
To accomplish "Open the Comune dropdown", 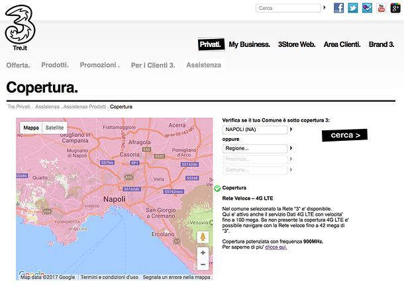I will (x=255, y=170).
